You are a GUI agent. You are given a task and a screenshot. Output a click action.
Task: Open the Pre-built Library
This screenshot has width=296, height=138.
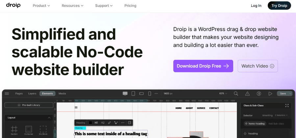pos(29,105)
